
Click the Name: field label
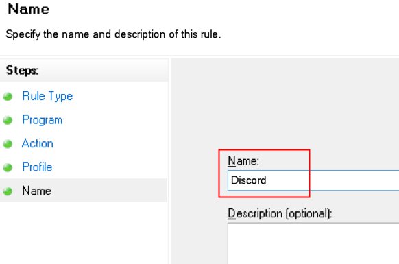pyautogui.click(x=243, y=161)
